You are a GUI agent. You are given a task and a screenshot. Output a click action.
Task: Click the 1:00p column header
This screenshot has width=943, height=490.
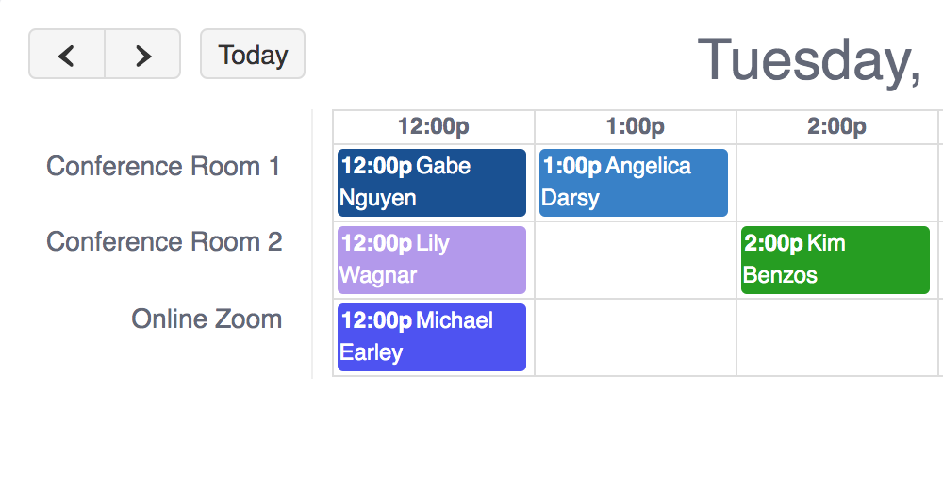[636, 126]
